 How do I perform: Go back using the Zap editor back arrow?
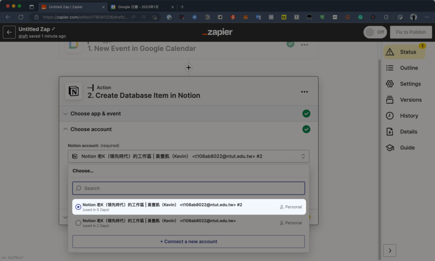(x=9, y=32)
